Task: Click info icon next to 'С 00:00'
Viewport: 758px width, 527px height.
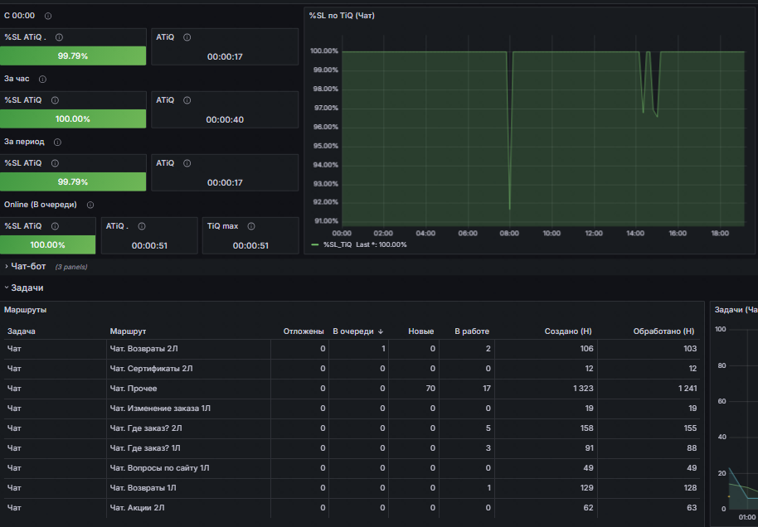Action: tap(48, 16)
